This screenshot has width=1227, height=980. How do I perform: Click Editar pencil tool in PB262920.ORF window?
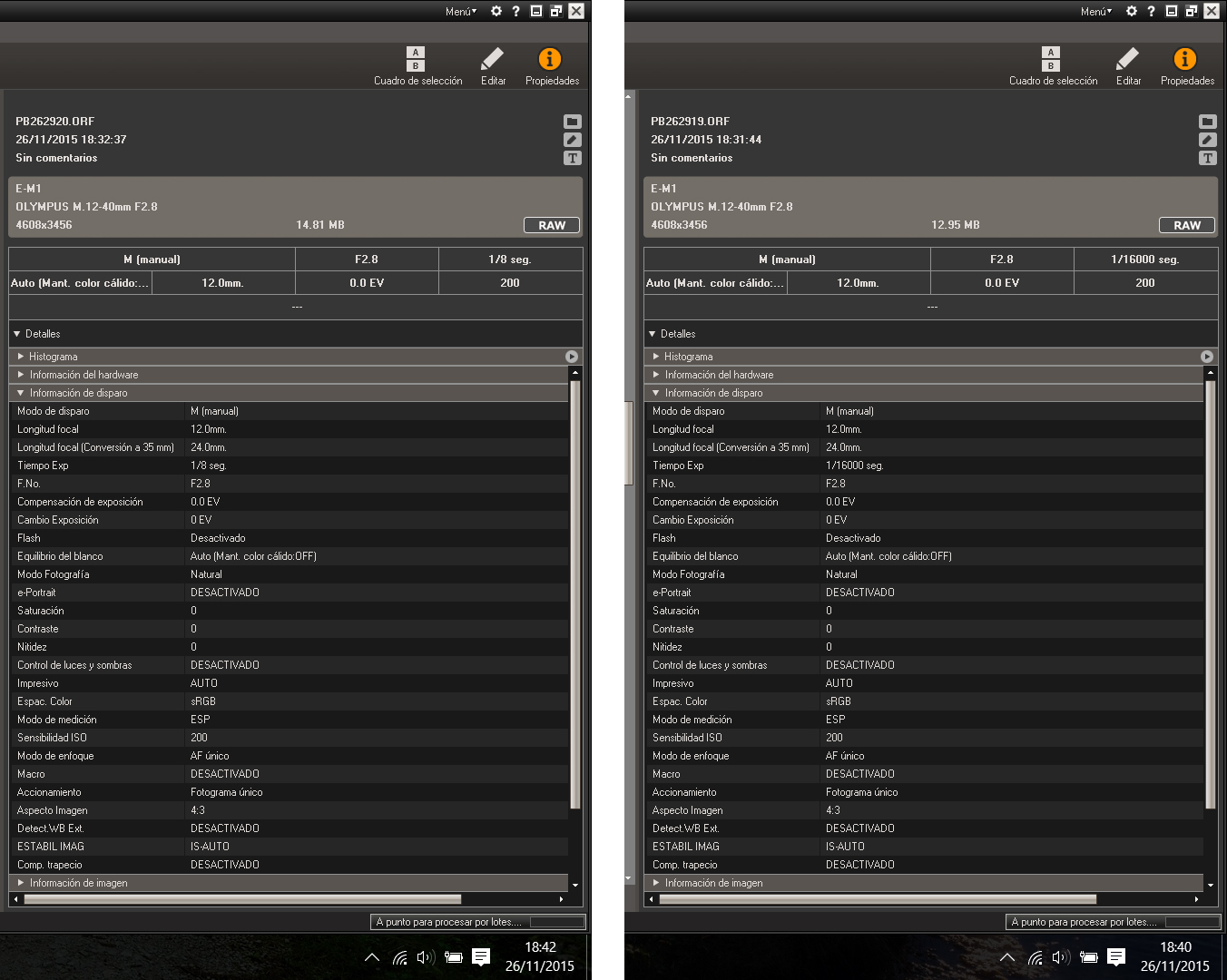click(493, 66)
